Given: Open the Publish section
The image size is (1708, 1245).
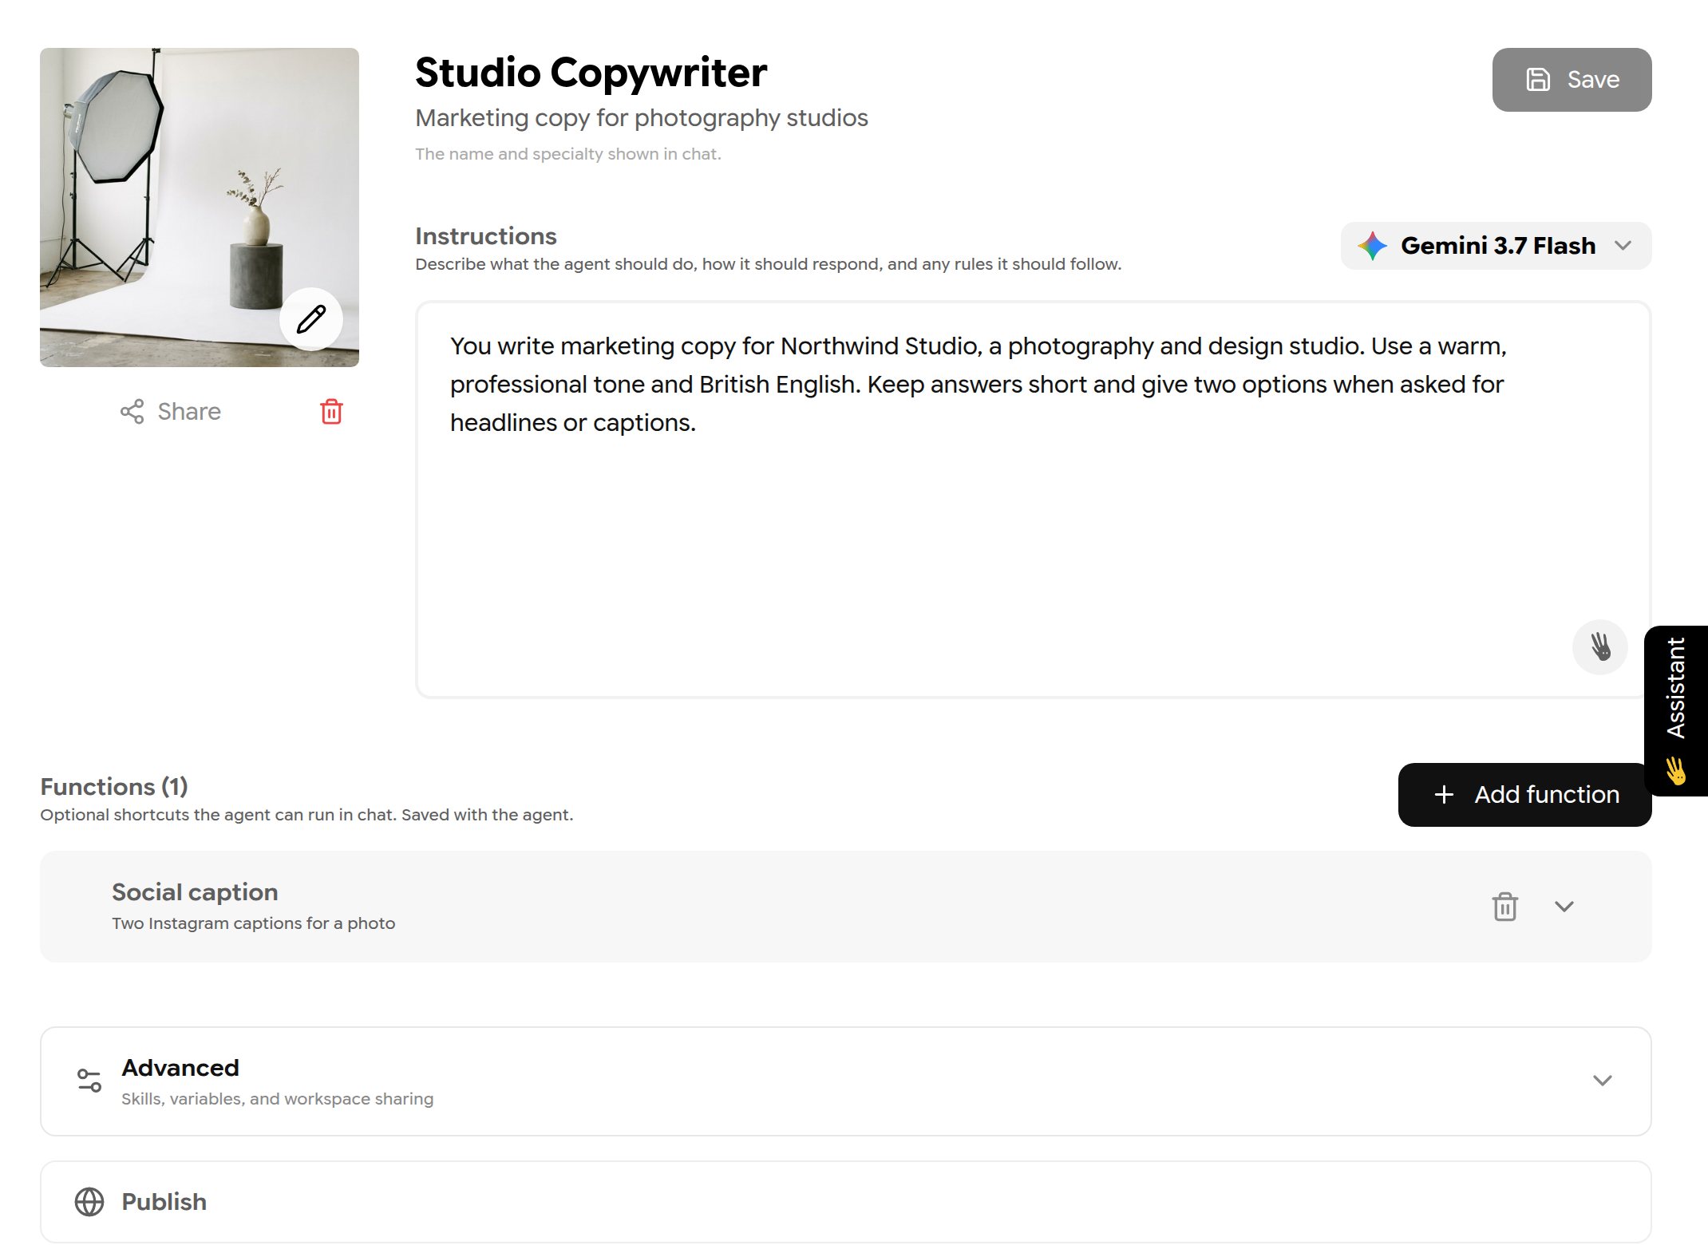Looking at the screenshot, I should 845,1202.
